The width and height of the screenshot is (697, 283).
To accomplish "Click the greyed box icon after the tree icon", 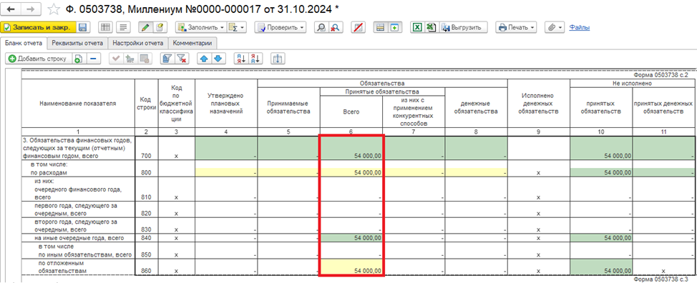I will (144, 59).
